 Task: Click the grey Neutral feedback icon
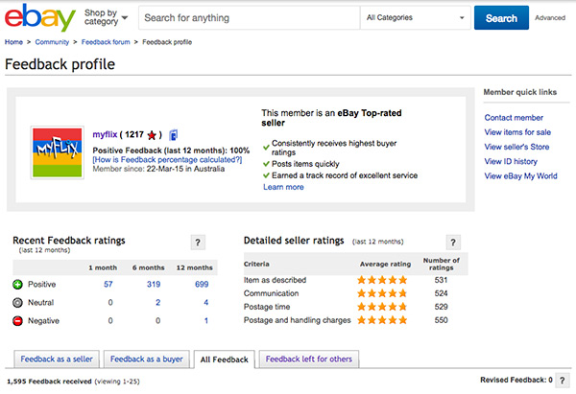(17, 303)
